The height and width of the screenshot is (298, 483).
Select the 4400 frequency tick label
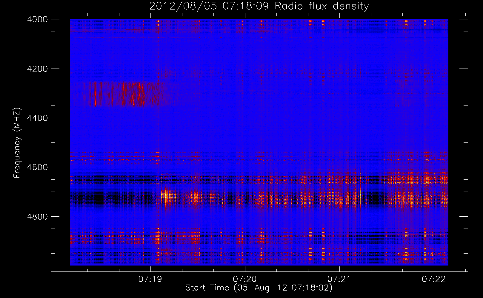coord(37,118)
